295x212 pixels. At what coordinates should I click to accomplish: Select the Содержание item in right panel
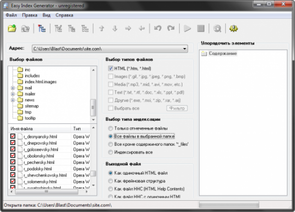[x=222, y=53]
